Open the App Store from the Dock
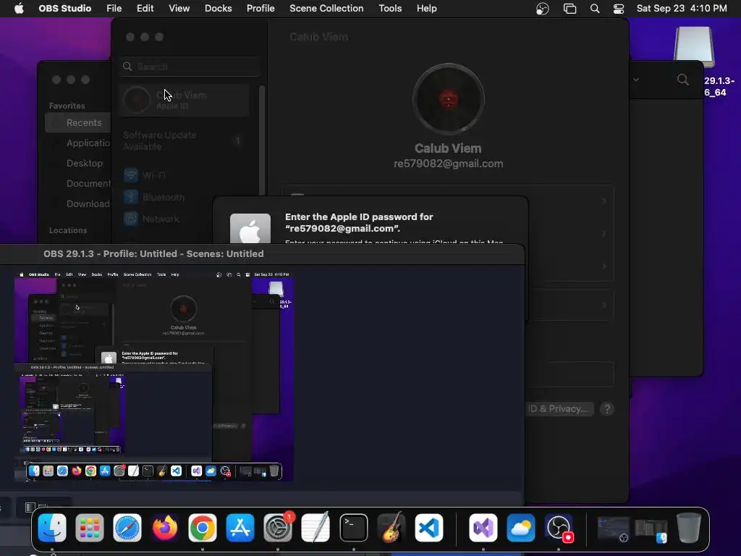This screenshot has height=556, width=741. 240,528
